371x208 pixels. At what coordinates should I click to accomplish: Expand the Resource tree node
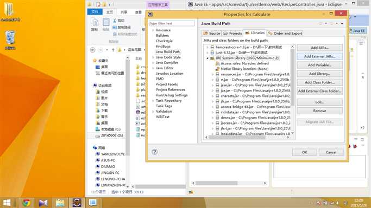pos(153,30)
